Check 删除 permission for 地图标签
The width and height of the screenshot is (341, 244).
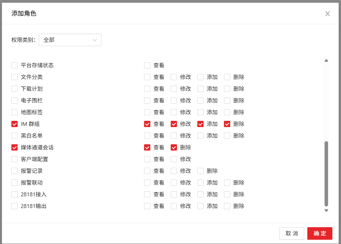tap(227, 112)
